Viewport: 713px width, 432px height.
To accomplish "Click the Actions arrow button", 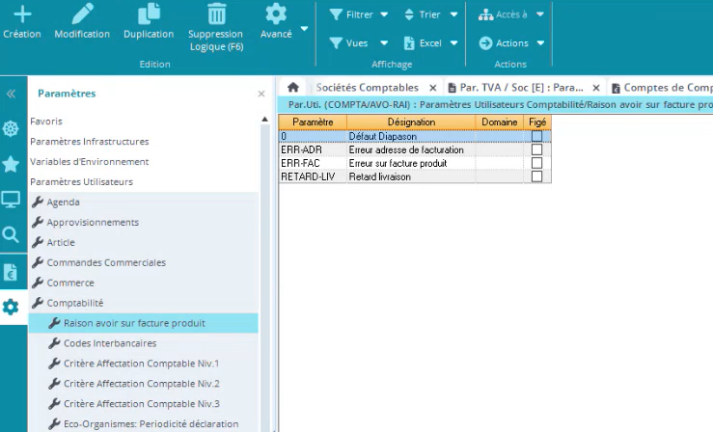I will [504, 43].
